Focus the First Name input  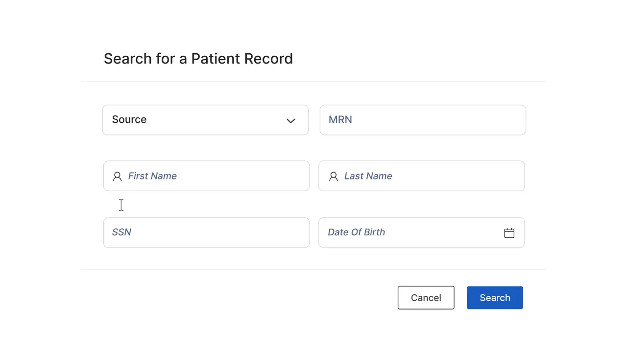206,176
